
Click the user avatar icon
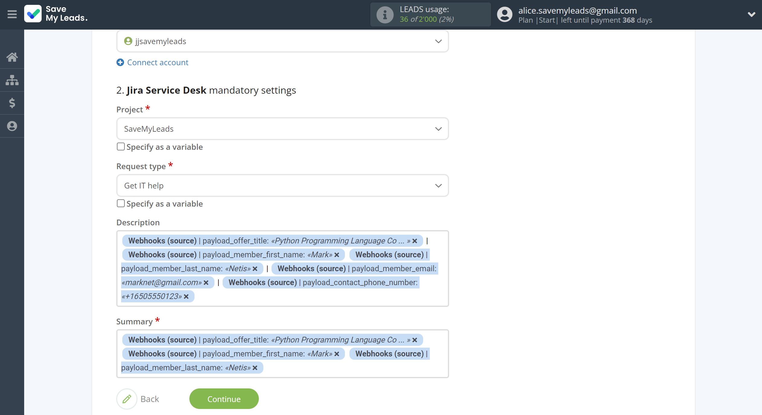pos(505,14)
